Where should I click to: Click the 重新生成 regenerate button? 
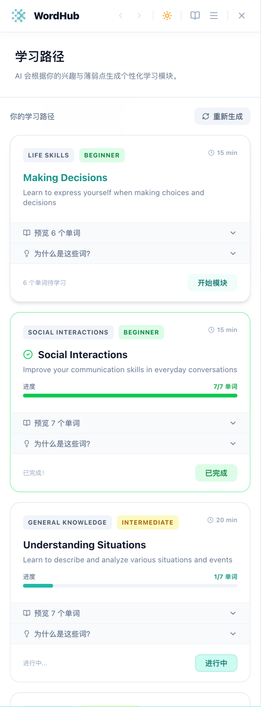222,116
